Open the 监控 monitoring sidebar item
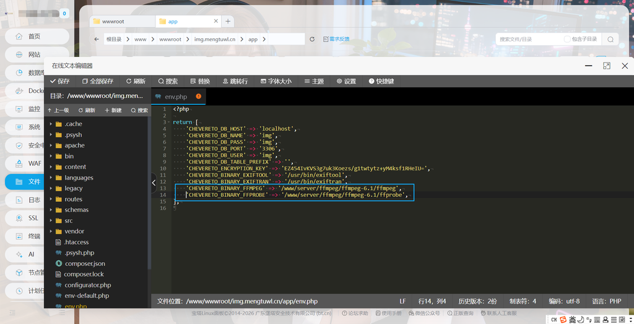Viewport: 634px width, 324px height. coord(25,109)
